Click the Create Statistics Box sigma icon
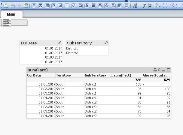Viewport: 183px width, 135px height. (41, 6)
